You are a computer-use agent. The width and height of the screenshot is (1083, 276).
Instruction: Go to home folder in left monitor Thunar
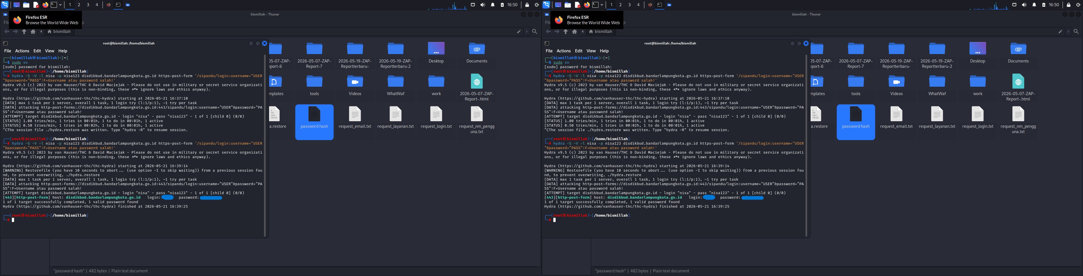(x=33, y=32)
